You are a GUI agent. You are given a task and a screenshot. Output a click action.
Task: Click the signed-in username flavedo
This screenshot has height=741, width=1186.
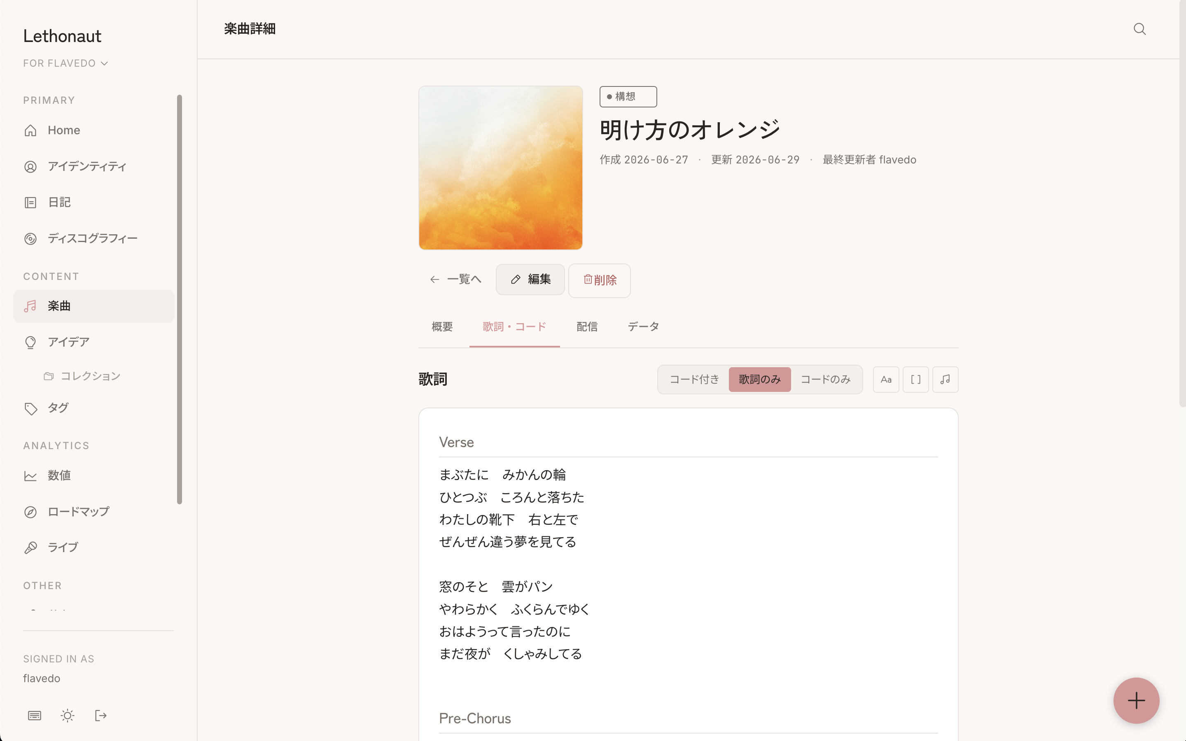tap(42, 678)
